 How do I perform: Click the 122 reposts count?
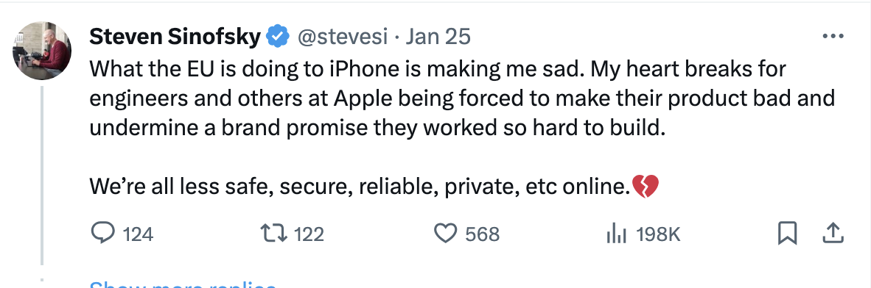[x=308, y=235]
